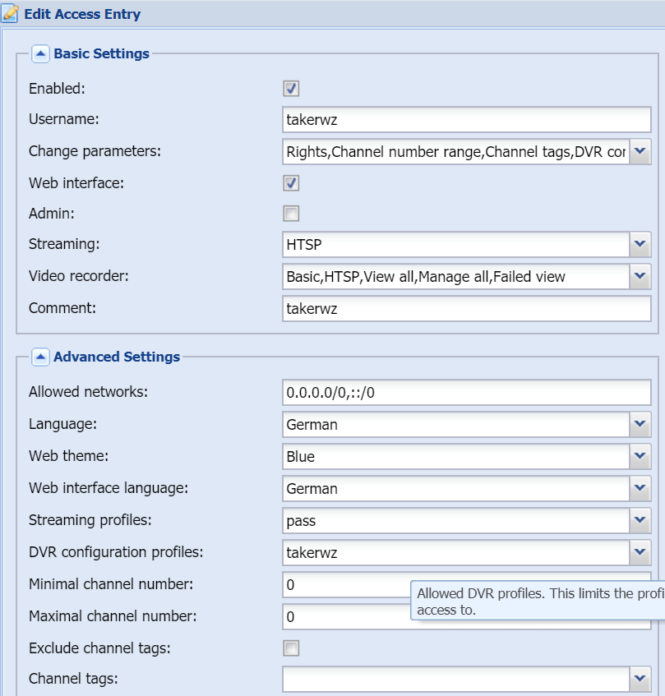
Task: Uncheck the Enabled checkbox
Action: point(291,88)
